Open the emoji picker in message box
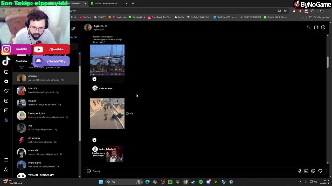This screenshot has width=332, height=186. tap(89, 171)
